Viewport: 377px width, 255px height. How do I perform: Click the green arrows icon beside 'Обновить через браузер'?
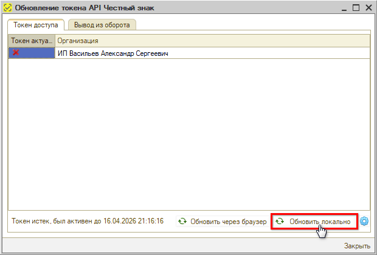(x=182, y=222)
